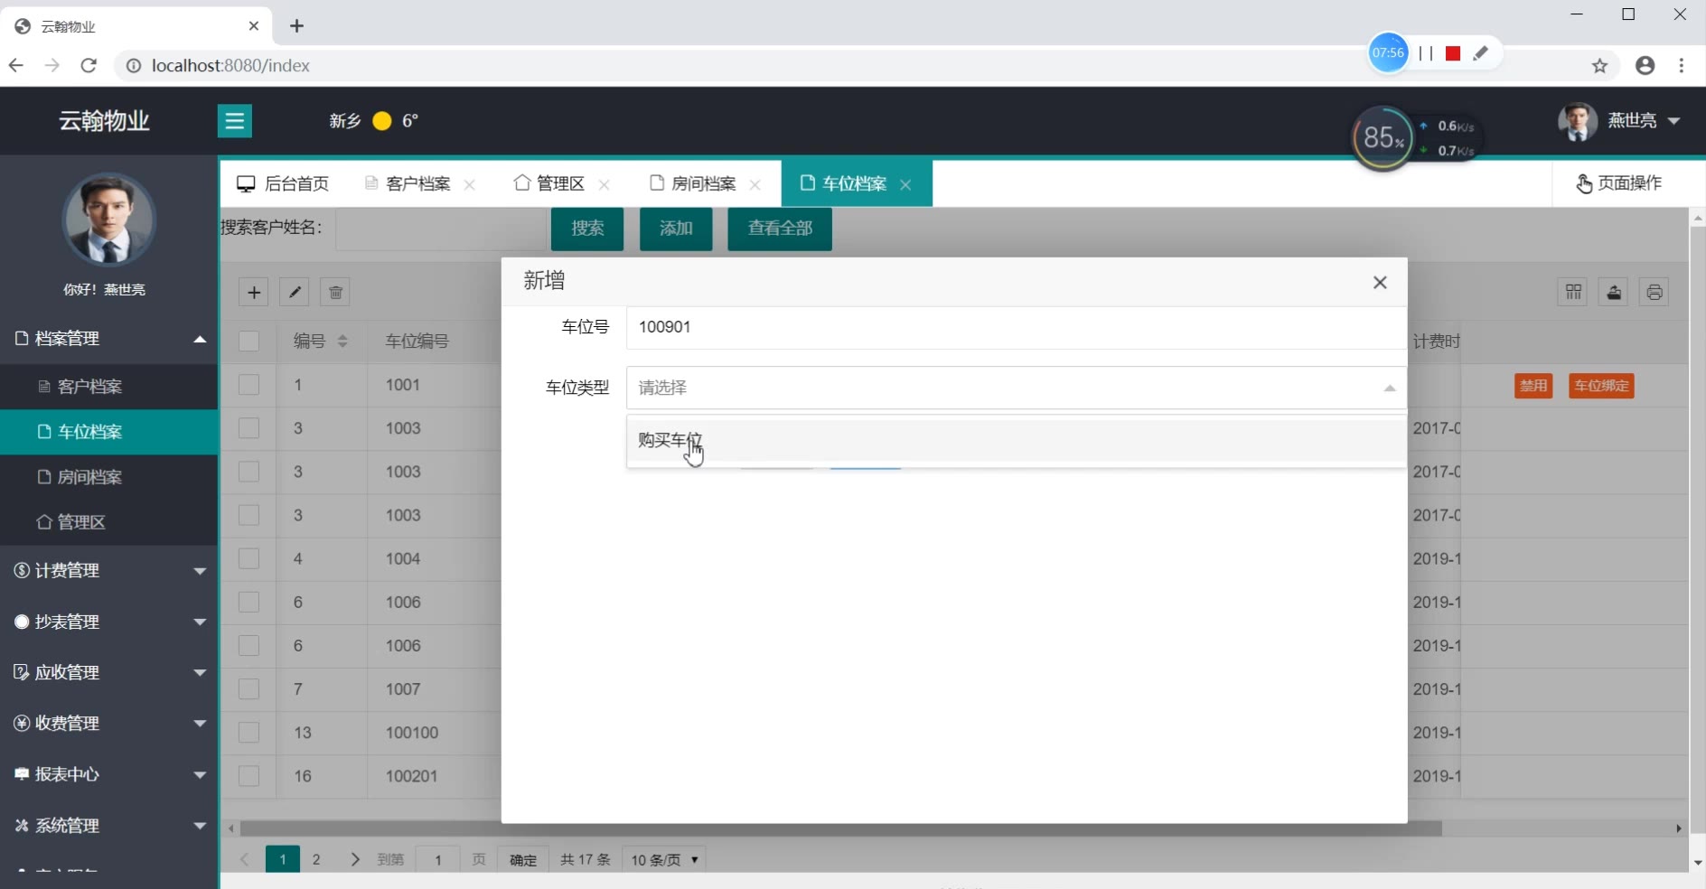Image resolution: width=1706 pixels, height=889 pixels.
Task: Click the browser back arrow
Action: 16,65
